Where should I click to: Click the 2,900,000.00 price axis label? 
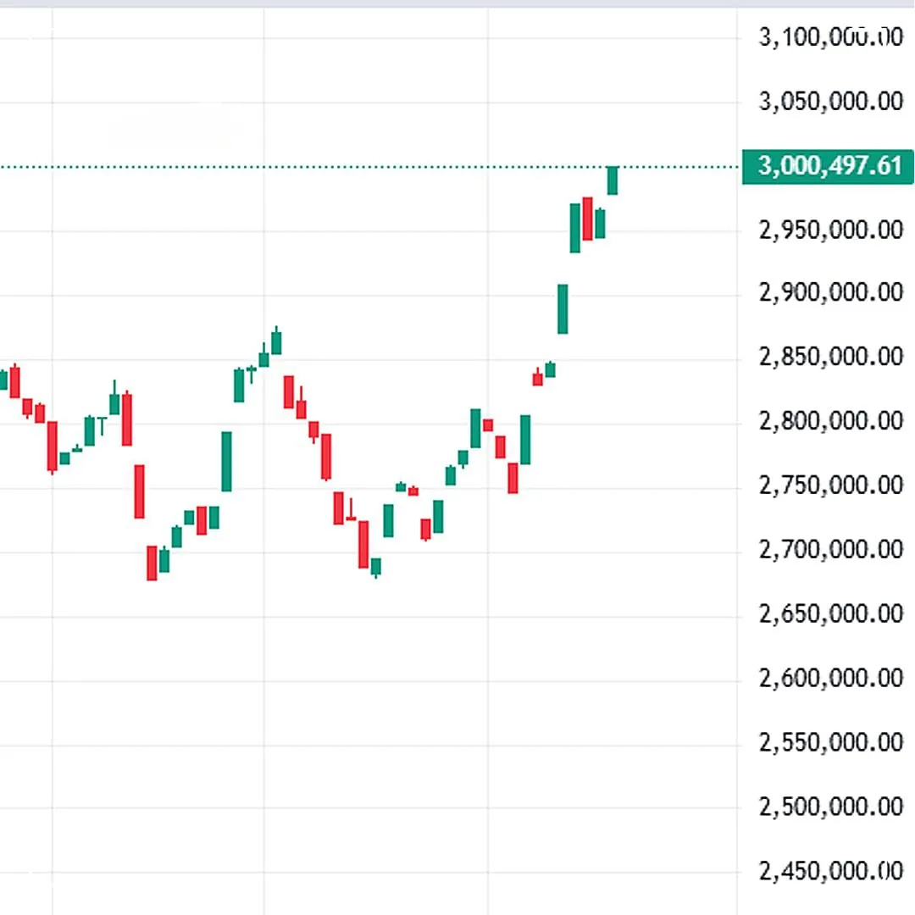(x=831, y=292)
